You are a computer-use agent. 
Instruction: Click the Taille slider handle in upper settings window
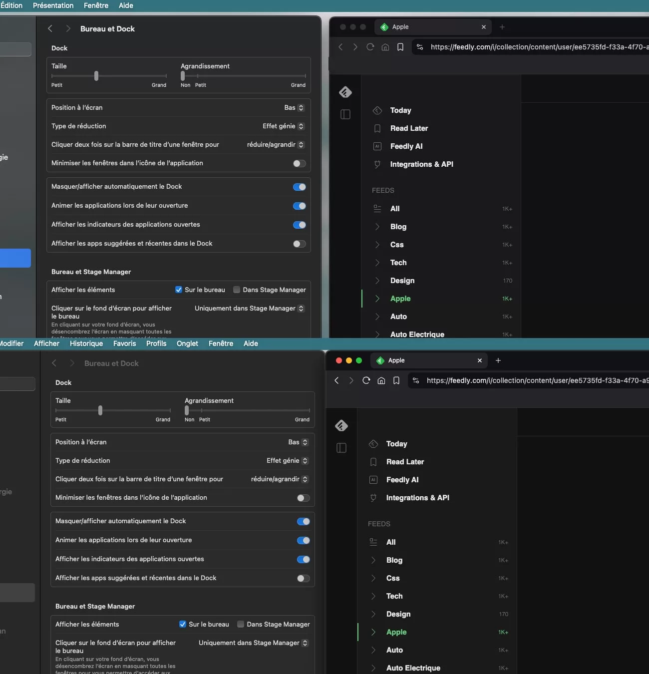point(96,76)
